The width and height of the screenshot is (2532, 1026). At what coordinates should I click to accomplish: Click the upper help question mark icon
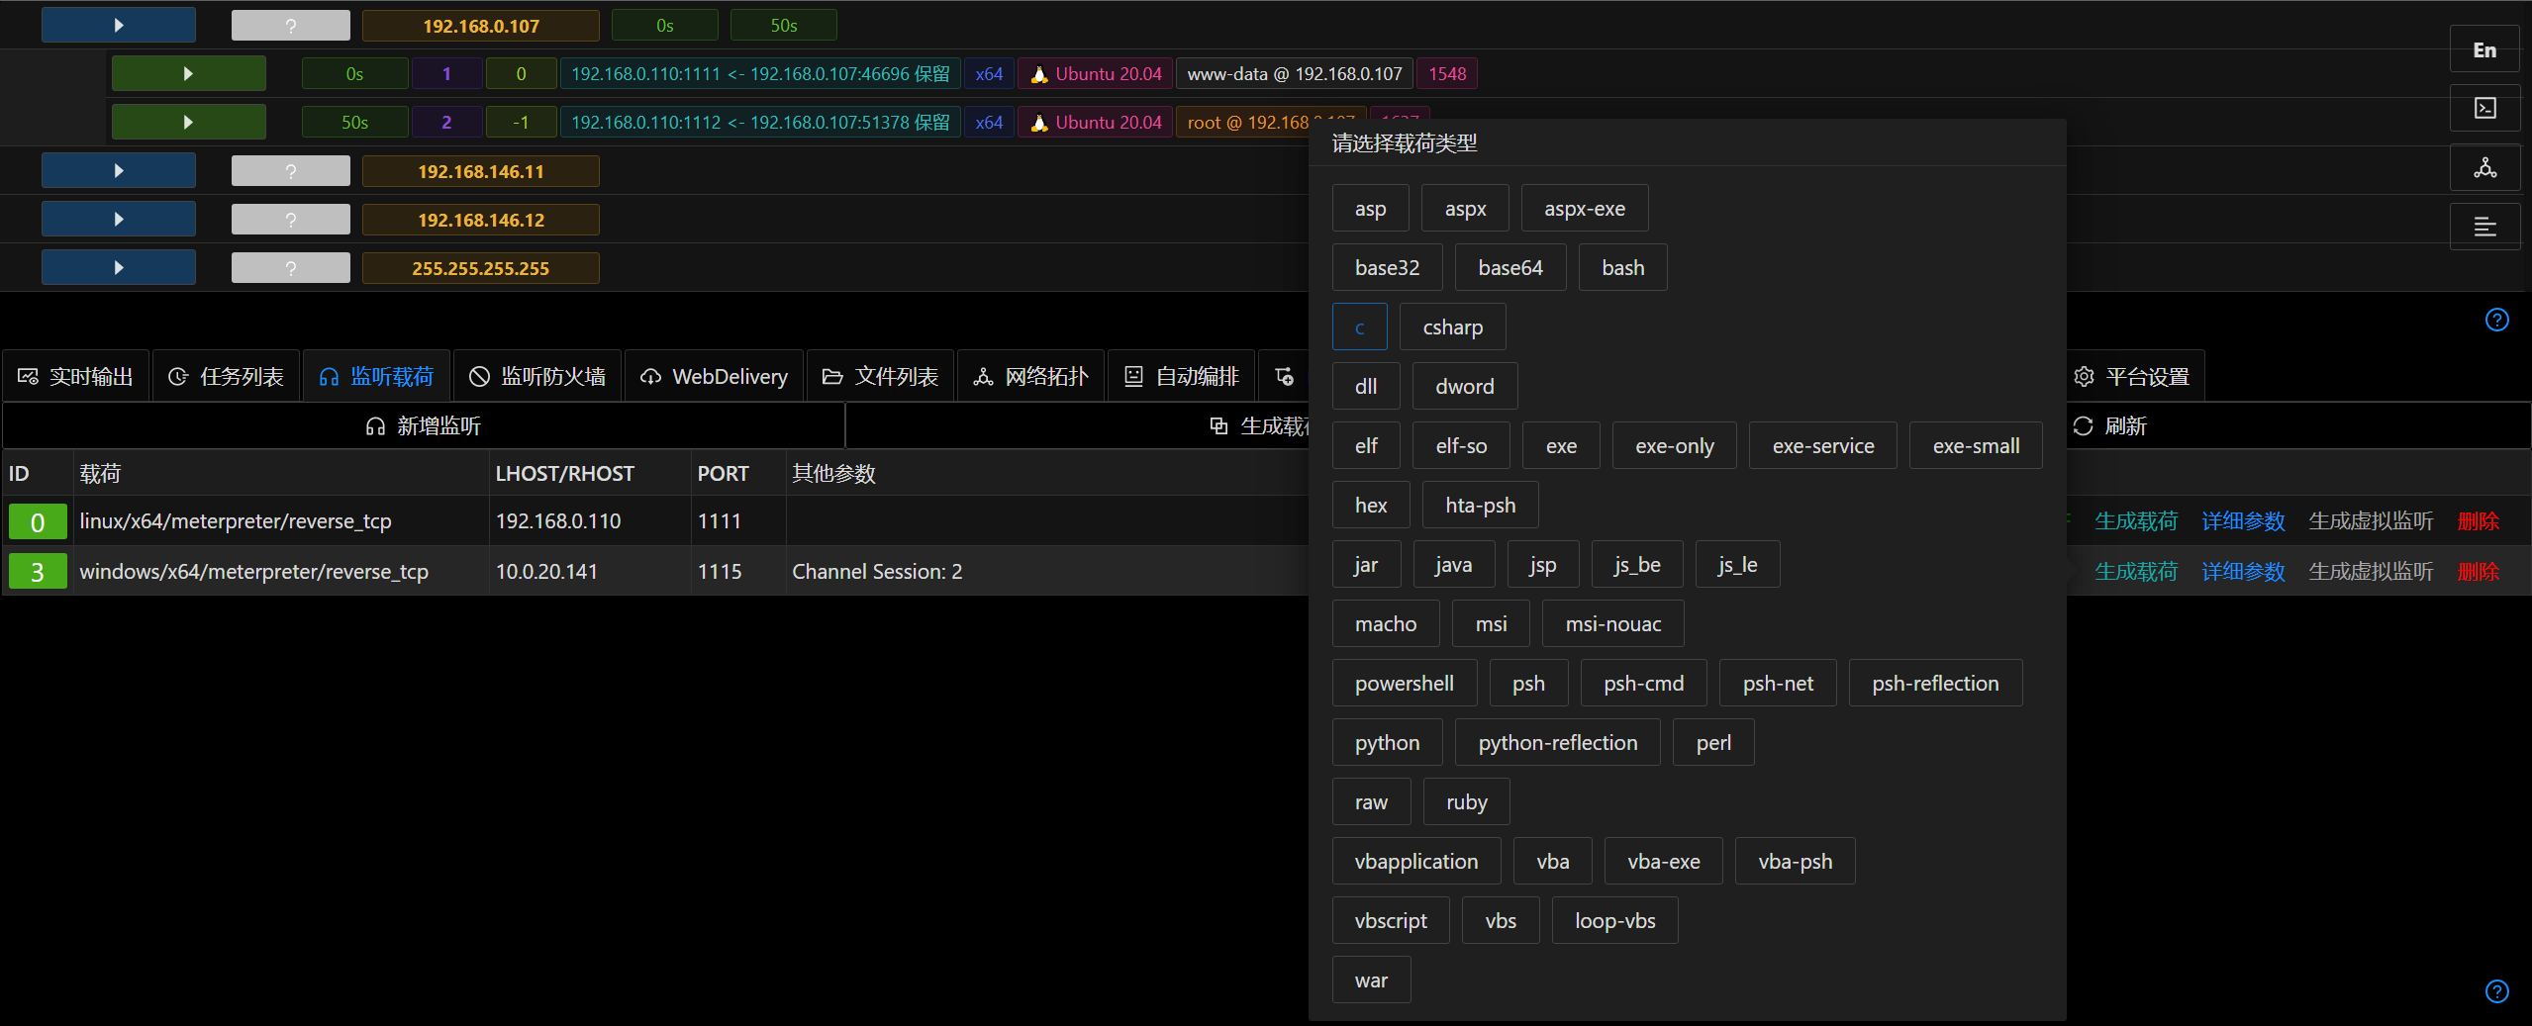point(2496,320)
